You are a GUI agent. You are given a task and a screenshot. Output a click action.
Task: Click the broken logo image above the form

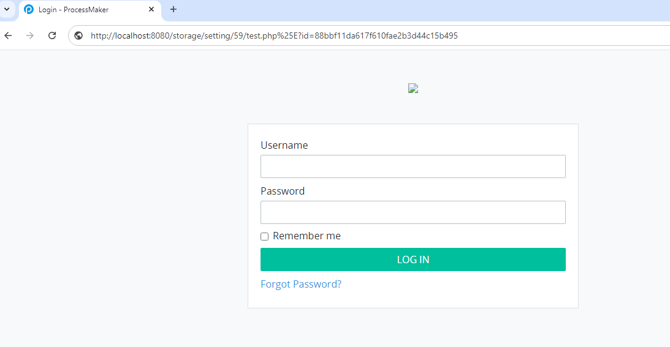coord(413,88)
